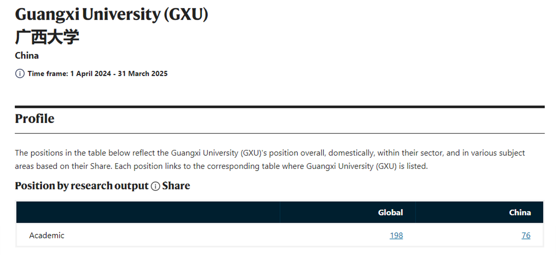The image size is (556, 255).
Task: Click the Guangxi University (GXU) title
Action: point(111,15)
